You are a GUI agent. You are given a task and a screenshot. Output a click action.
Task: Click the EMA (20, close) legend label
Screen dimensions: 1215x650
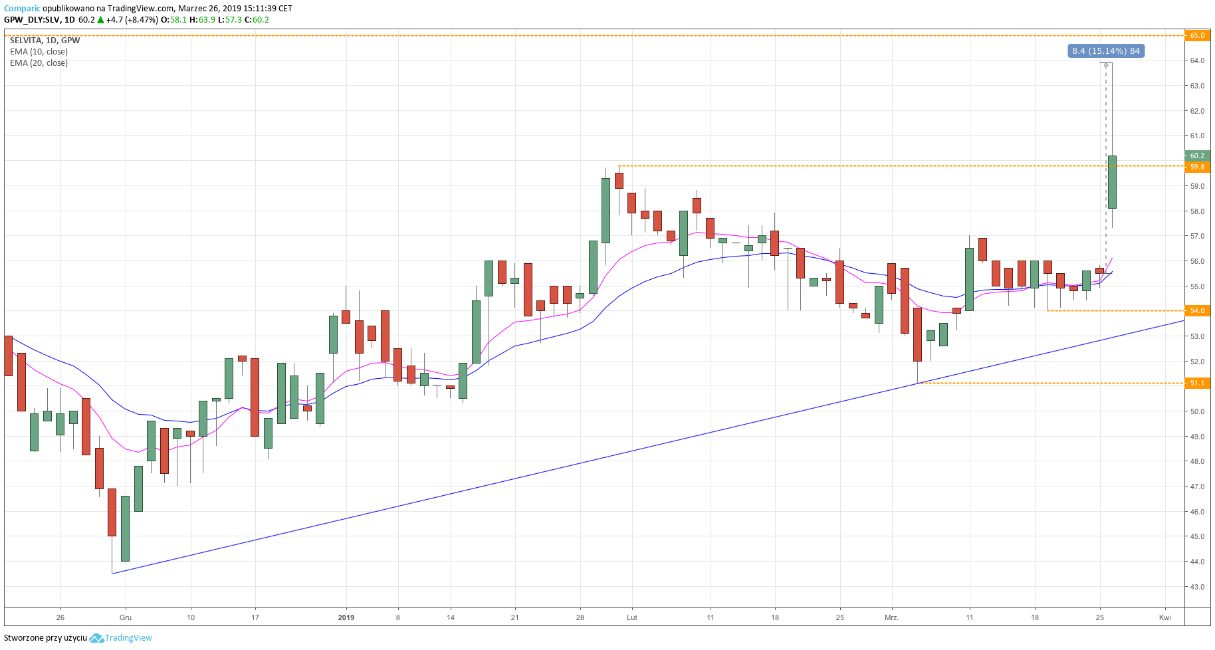point(39,63)
